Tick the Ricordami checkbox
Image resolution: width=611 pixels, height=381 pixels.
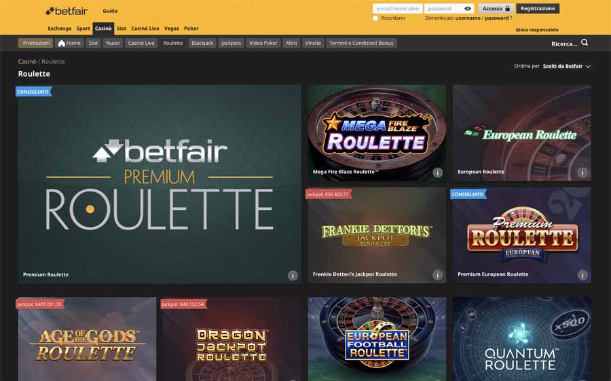pyautogui.click(x=375, y=18)
